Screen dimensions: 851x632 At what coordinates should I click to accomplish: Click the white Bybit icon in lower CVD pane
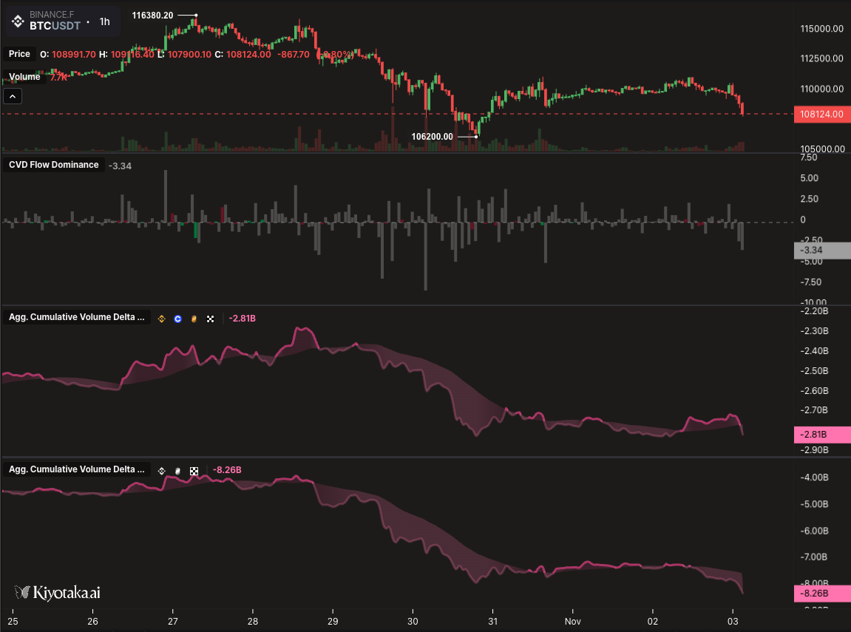177,470
